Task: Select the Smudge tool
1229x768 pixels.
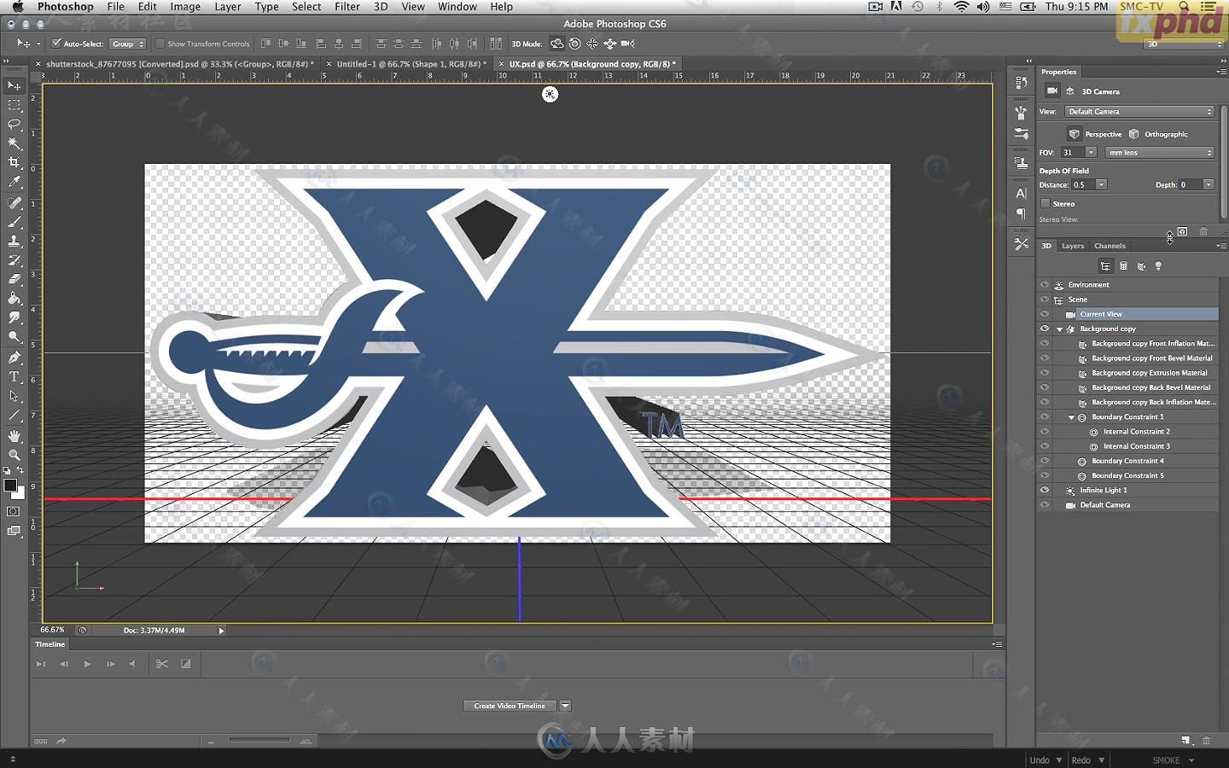Action: tap(15, 317)
